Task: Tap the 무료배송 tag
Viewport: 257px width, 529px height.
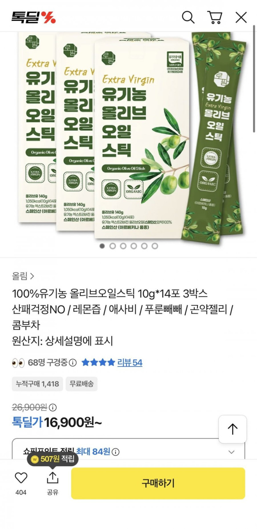Action: (x=82, y=384)
